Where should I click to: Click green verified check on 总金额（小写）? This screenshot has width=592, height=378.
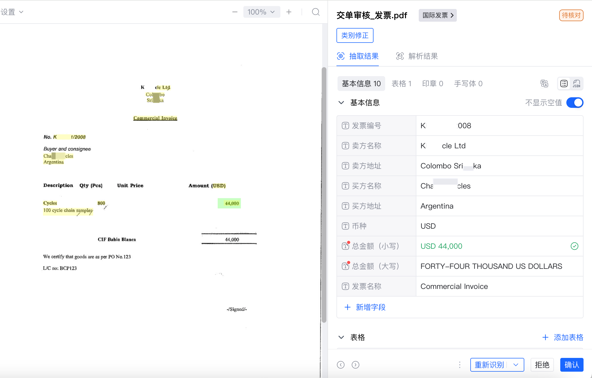pyautogui.click(x=574, y=246)
